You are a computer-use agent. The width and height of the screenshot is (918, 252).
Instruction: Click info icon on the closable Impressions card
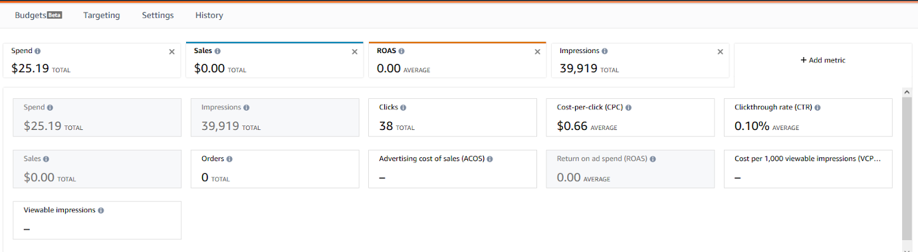click(604, 51)
